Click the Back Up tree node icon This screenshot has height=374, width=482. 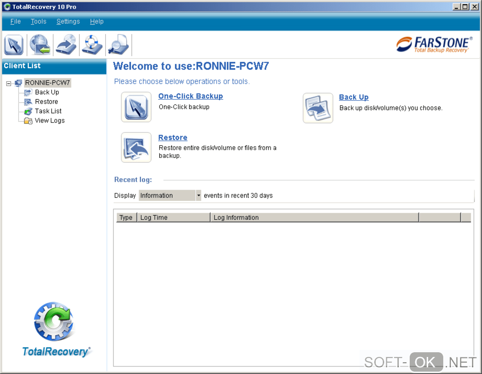pyautogui.click(x=28, y=92)
